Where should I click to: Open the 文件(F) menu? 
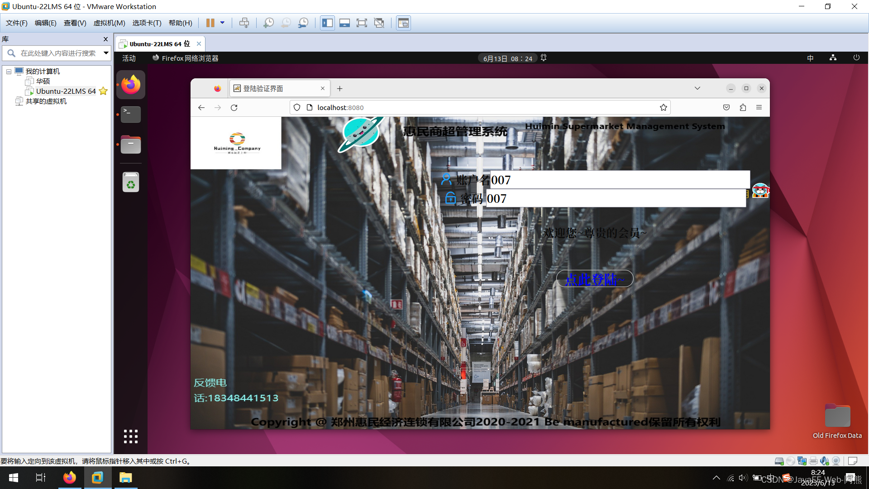[x=17, y=23]
